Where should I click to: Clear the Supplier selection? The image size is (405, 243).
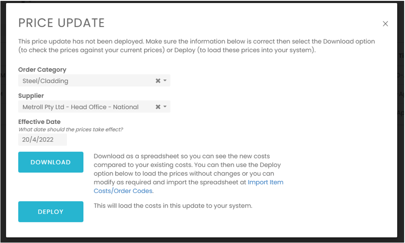coord(158,107)
